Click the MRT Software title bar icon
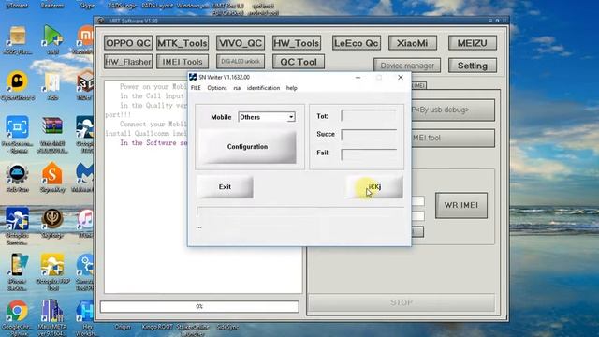 click(x=101, y=21)
